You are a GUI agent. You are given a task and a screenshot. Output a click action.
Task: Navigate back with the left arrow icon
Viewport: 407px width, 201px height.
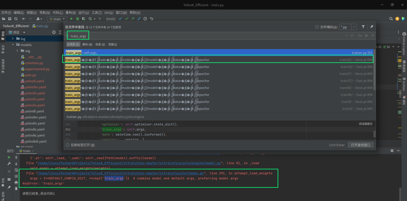tap(24, 19)
